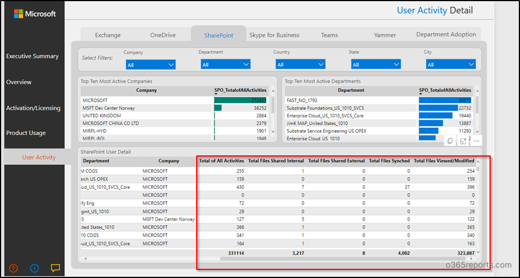The image size is (520, 278).
Task: Open the City filter dropdown
Action: [x=451, y=64]
